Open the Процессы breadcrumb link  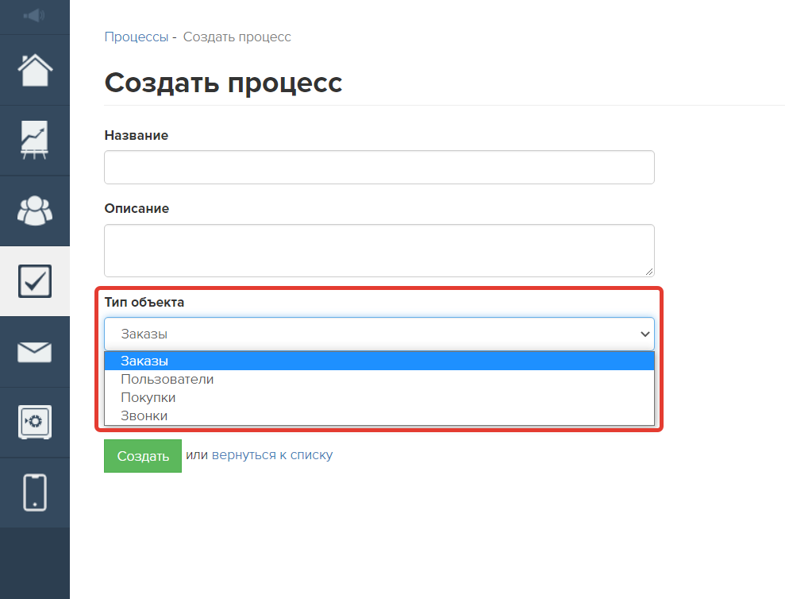click(x=137, y=37)
